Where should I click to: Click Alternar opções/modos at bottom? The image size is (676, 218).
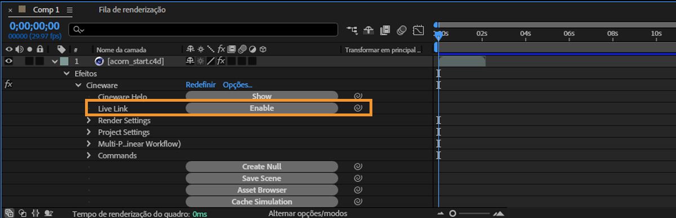click(x=308, y=214)
